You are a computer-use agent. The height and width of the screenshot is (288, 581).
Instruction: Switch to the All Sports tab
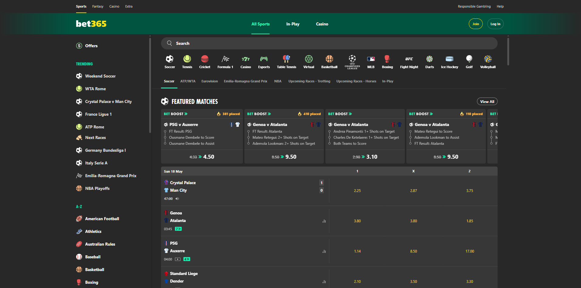tap(260, 24)
